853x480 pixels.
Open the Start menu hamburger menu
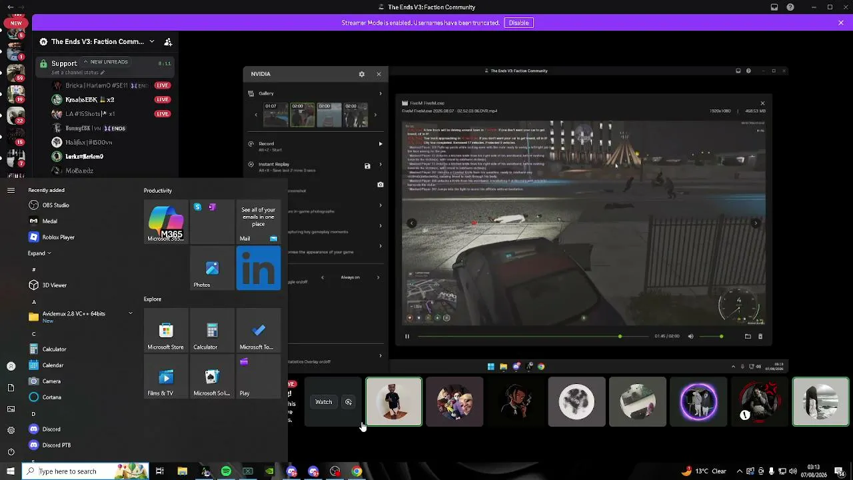pos(11,190)
